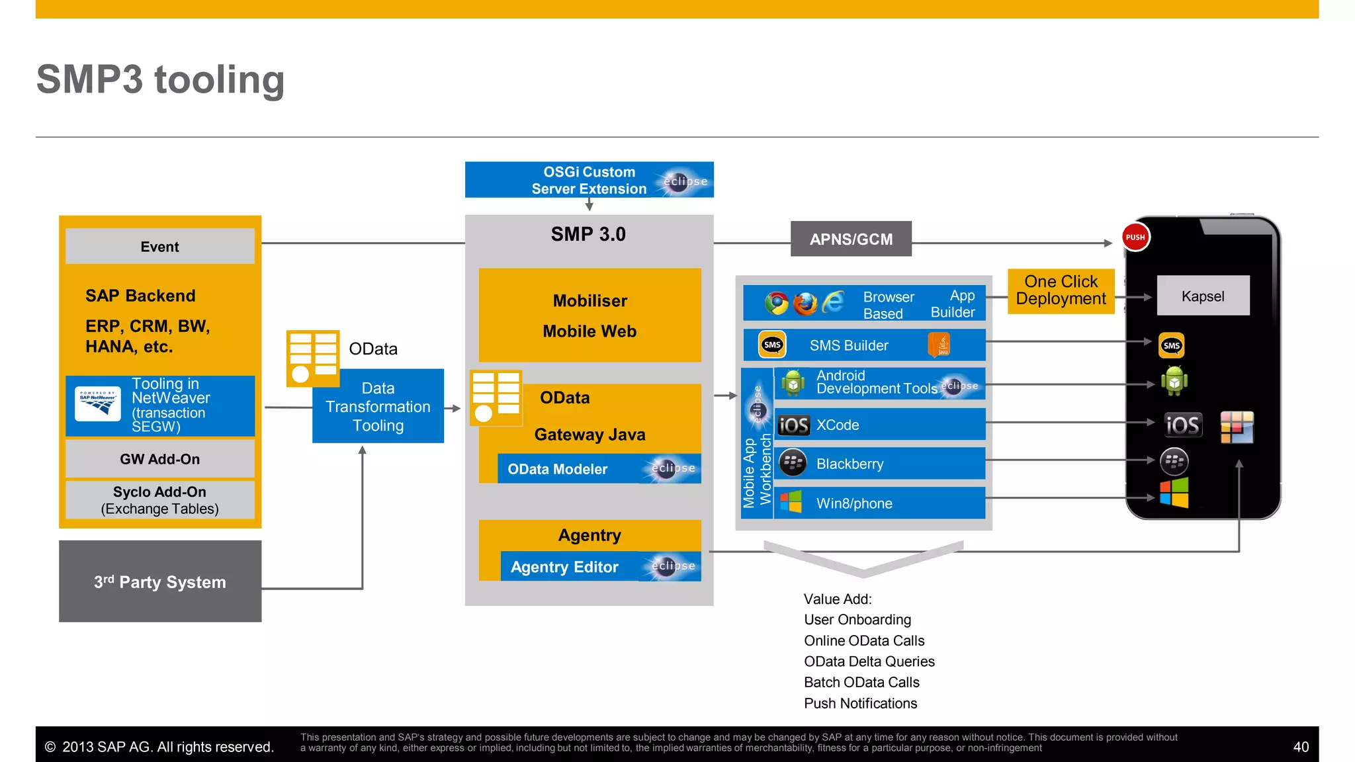Click the User Onboarding line
Image resolution: width=1355 pixels, height=762 pixels.
(857, 620)
